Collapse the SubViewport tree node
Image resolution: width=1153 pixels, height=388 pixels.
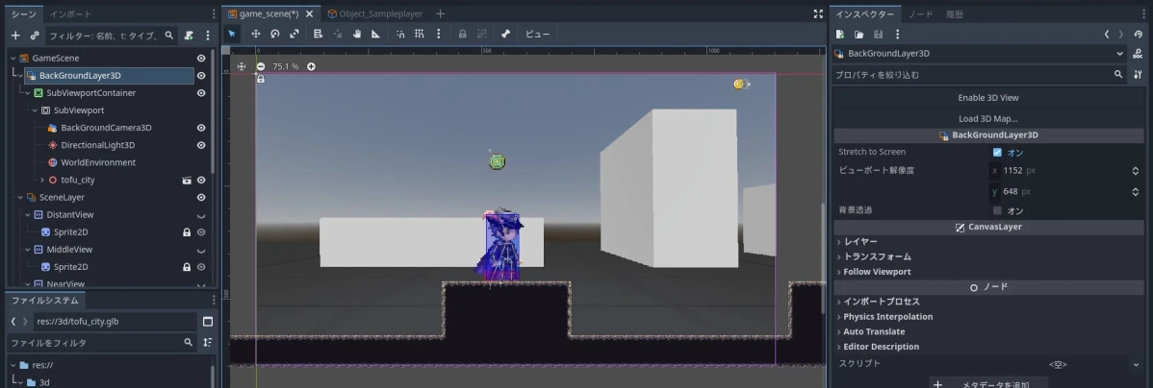[35, 110]
